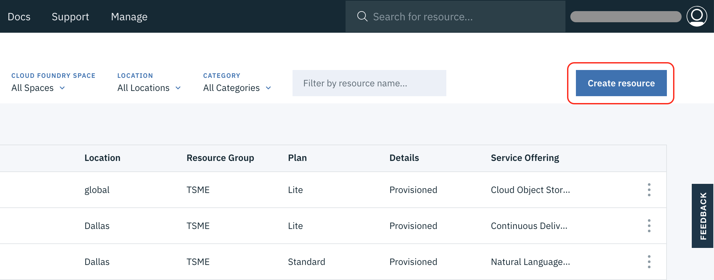Screen dimensions: 714x280
Task: Expand the All Categories dropdown
Action: (x=237, y=88)
